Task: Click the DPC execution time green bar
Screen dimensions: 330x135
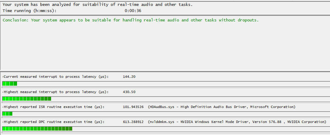Action: [x=37, y=129]
